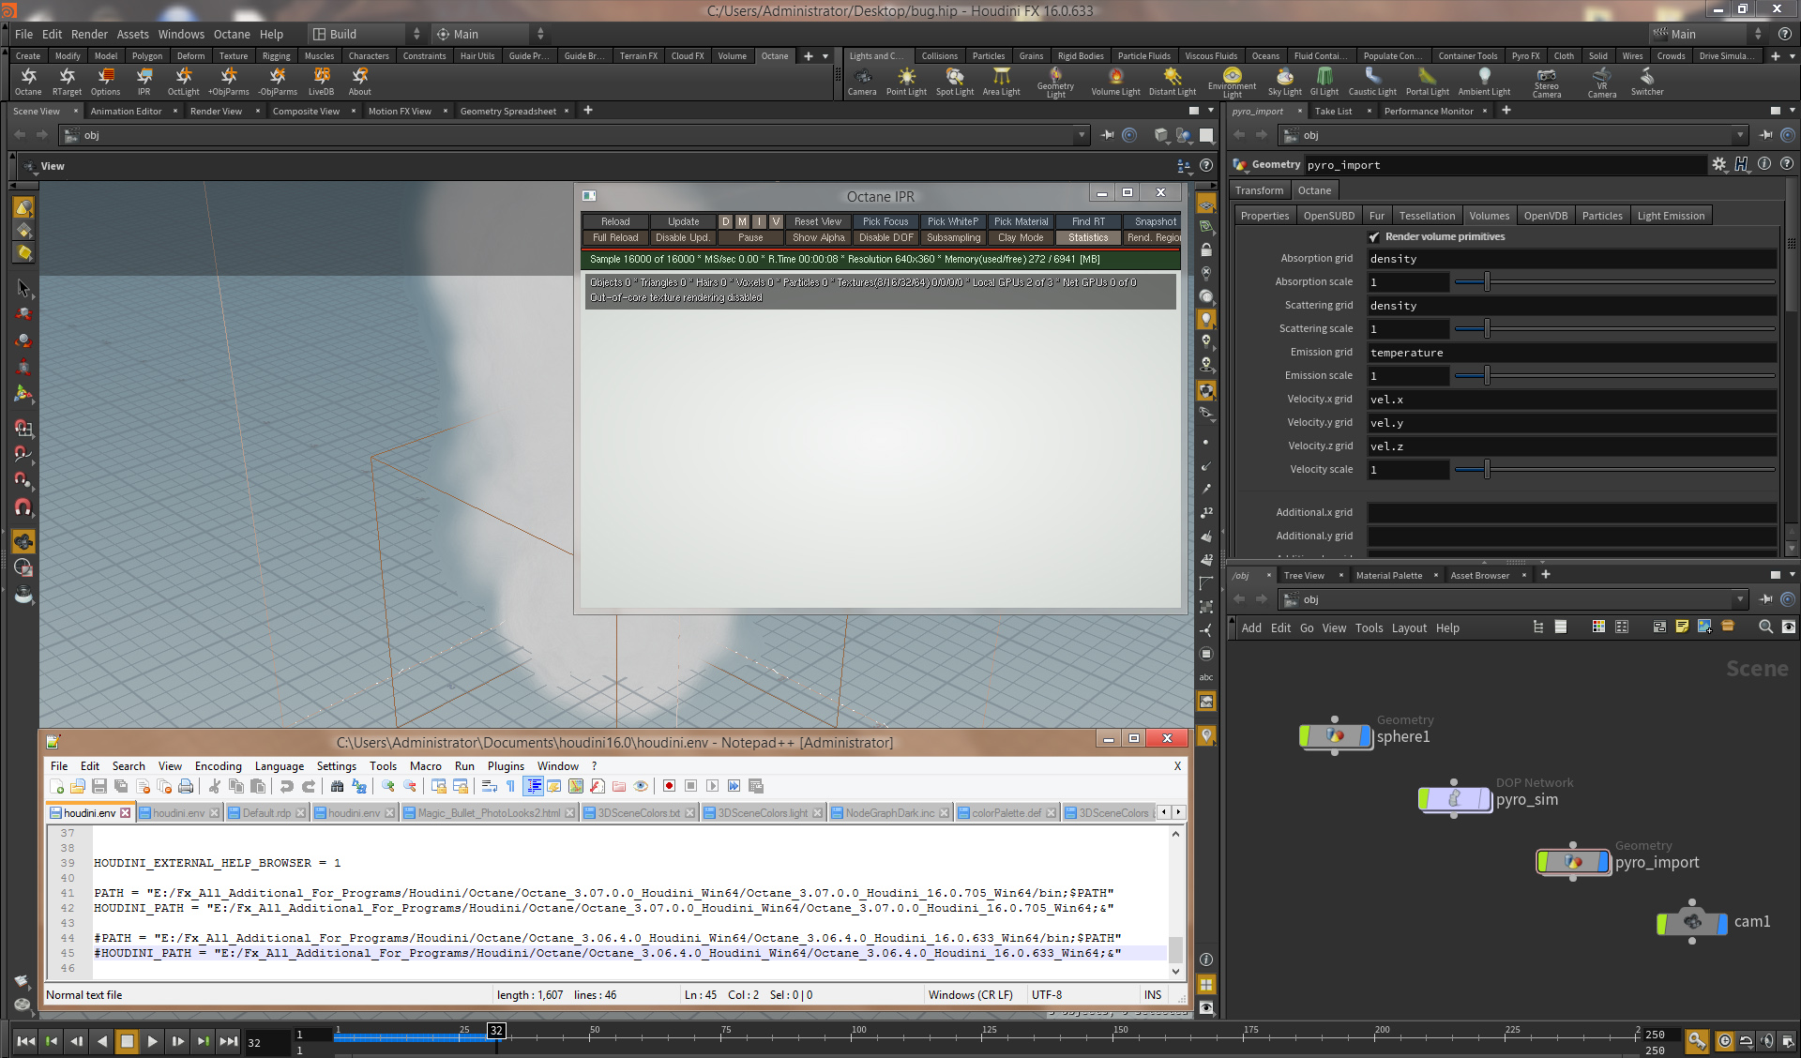Switch to the OpenVDB parameter tab
Screen dimensions: 1801x1058
click(1545, 216)
